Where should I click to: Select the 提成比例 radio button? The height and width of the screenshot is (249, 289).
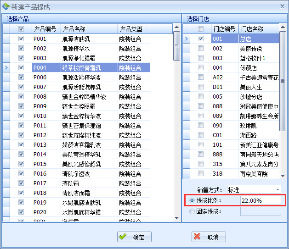point(192,200)
